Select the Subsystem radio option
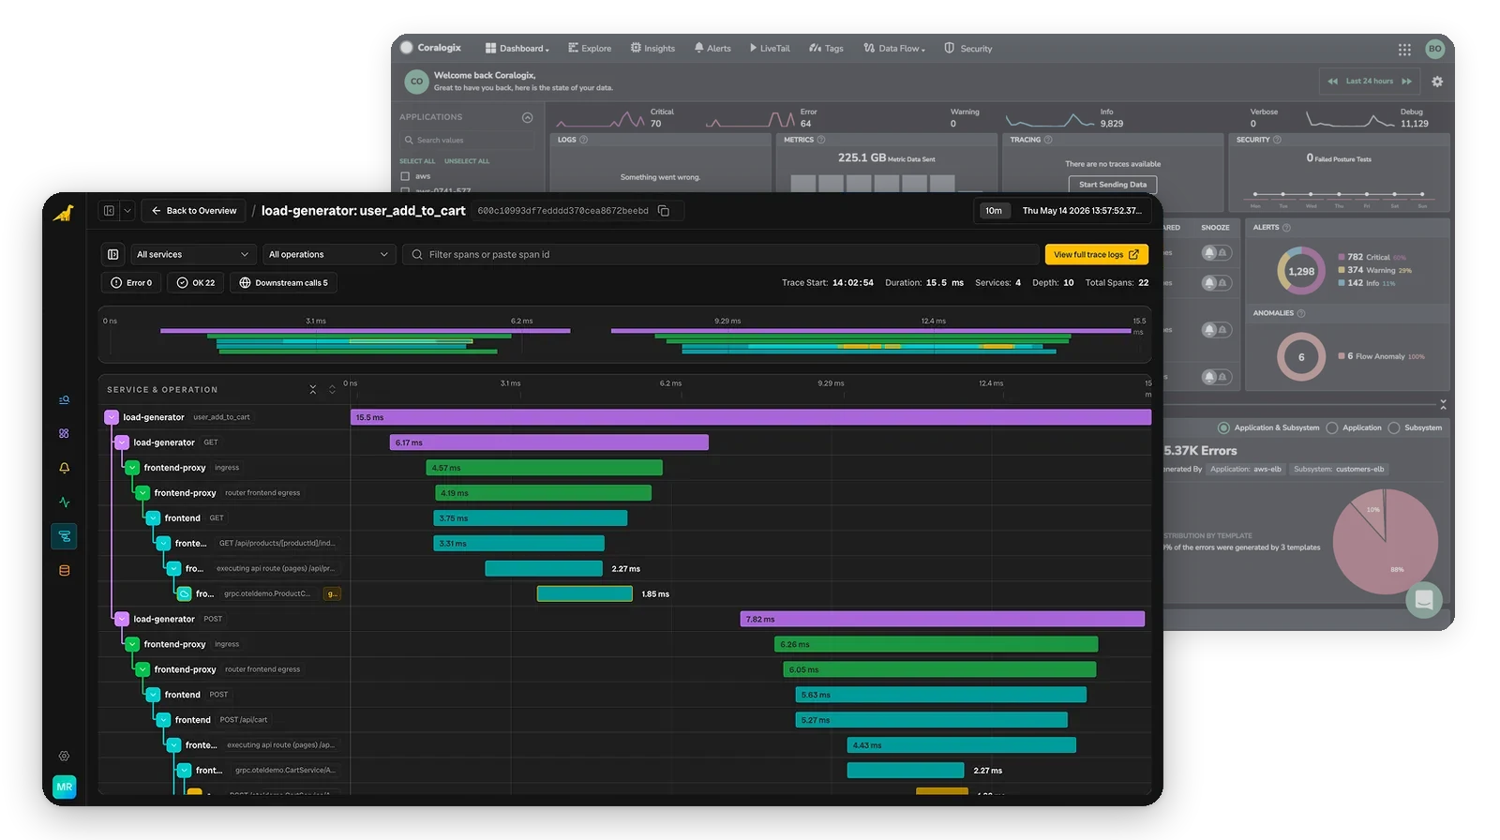This screenshot has width=1500, height=840. [1394, 427]
